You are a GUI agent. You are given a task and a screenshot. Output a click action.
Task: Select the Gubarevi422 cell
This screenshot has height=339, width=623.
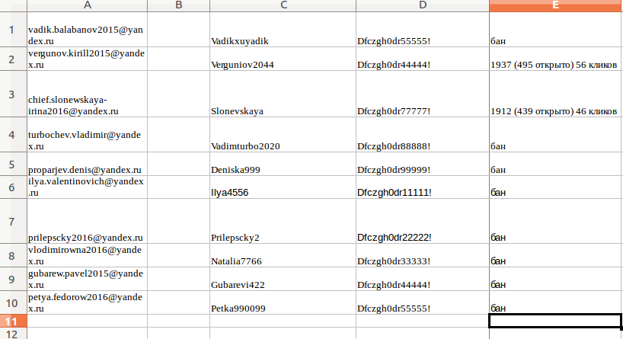click(283, 279)
